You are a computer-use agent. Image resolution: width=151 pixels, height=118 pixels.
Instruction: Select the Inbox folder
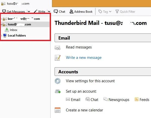[13, 30]
